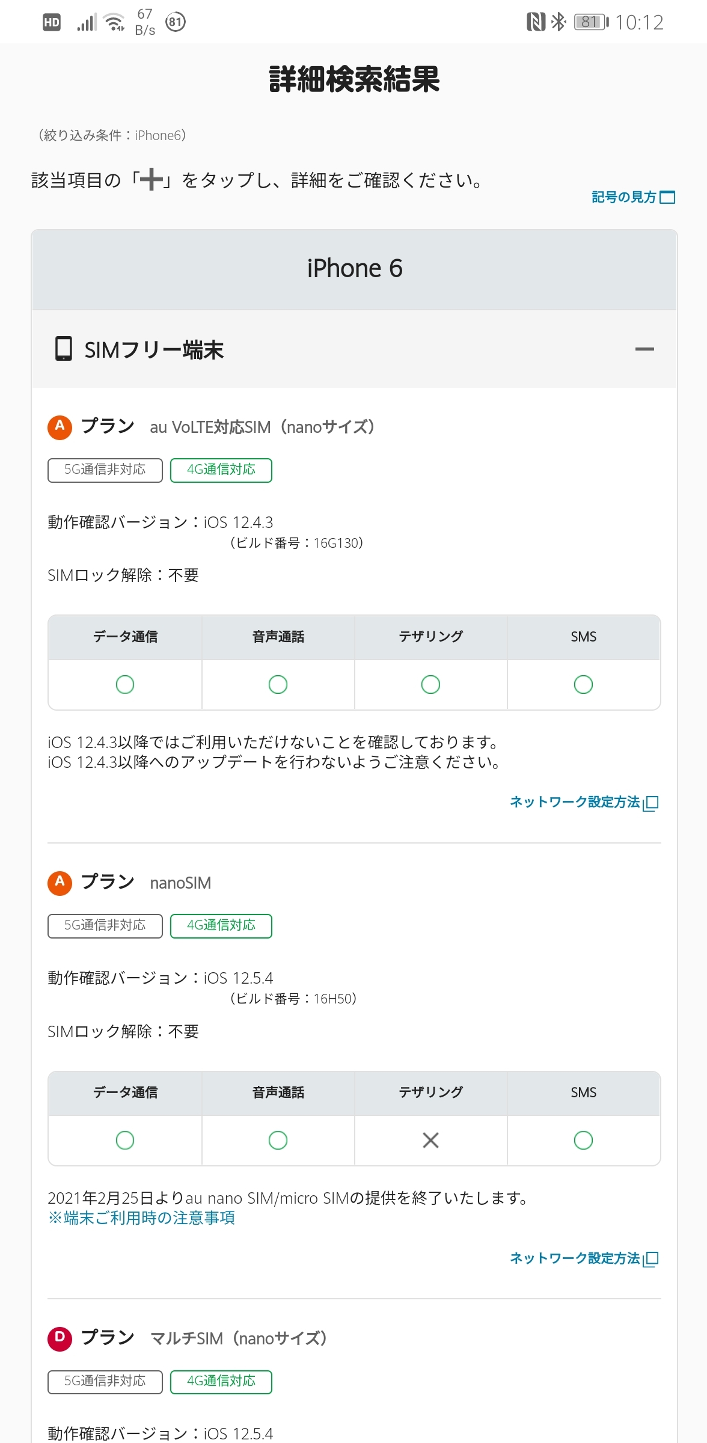This screenshot has width=707, height=1443.
Task: Tap the NFC icon in status bar
Action: 535,22
